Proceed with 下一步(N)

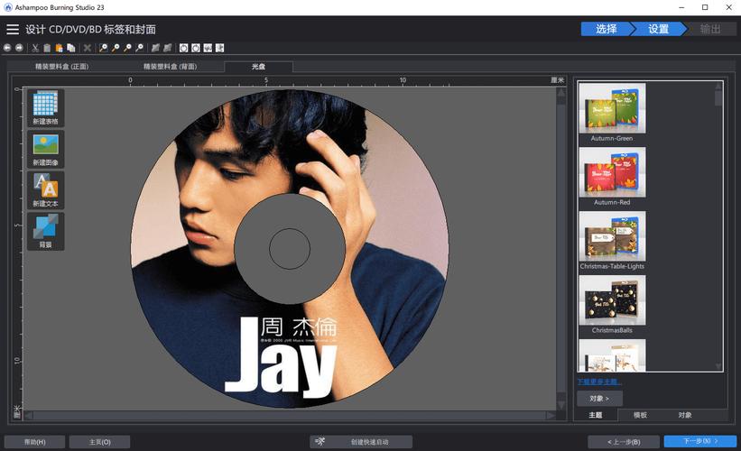coord(700,441)
